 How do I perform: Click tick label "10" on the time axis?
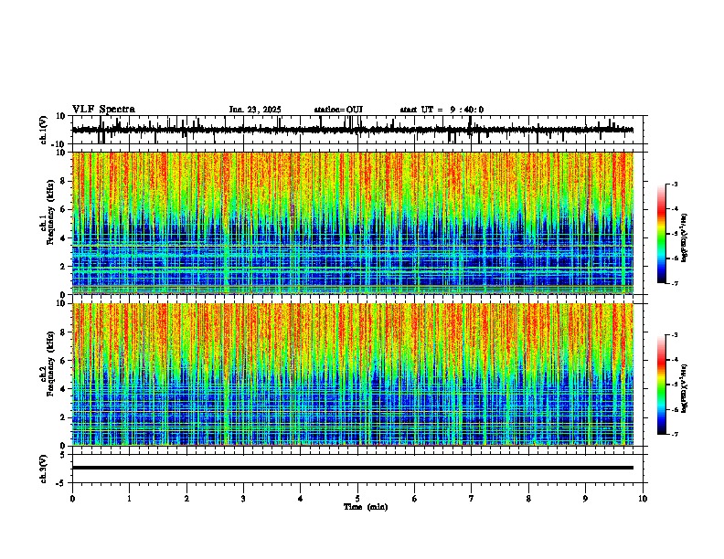tap(643, 499)
